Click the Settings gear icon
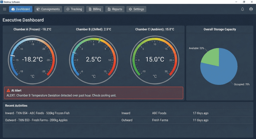The height and width of the screenshot is (139, 256). [x=130, y=9]
